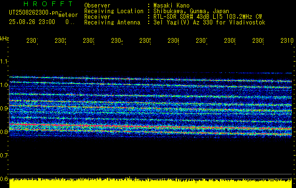Click the 3el Yagi(V) Az 330 antenna text

pyautogui.click(x=209, y=23)
